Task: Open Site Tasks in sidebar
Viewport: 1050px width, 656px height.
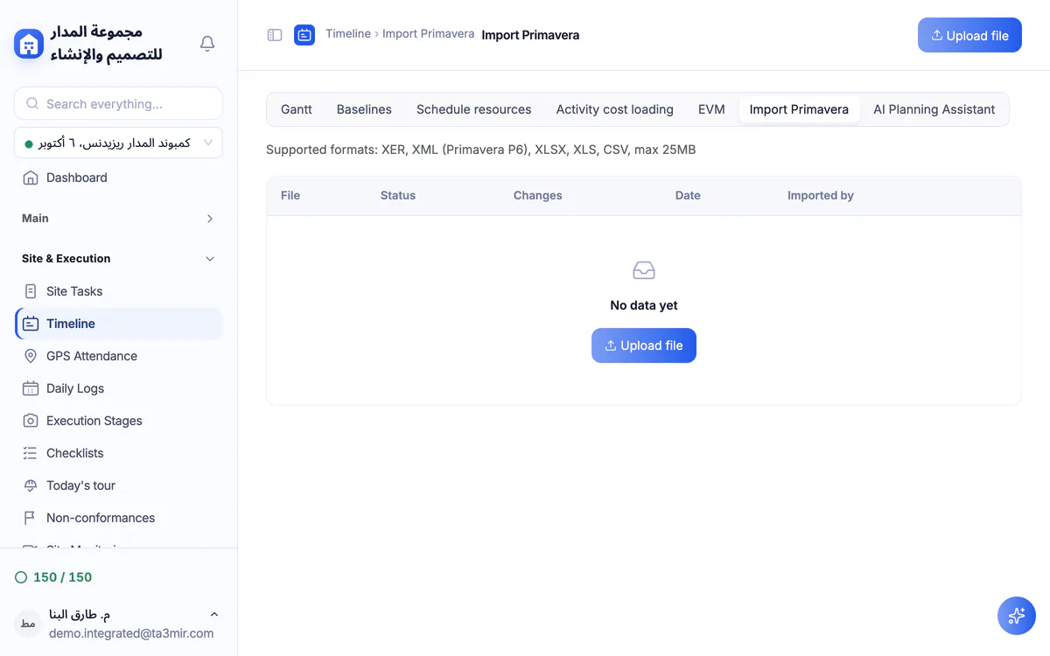Action: [118, 291]
